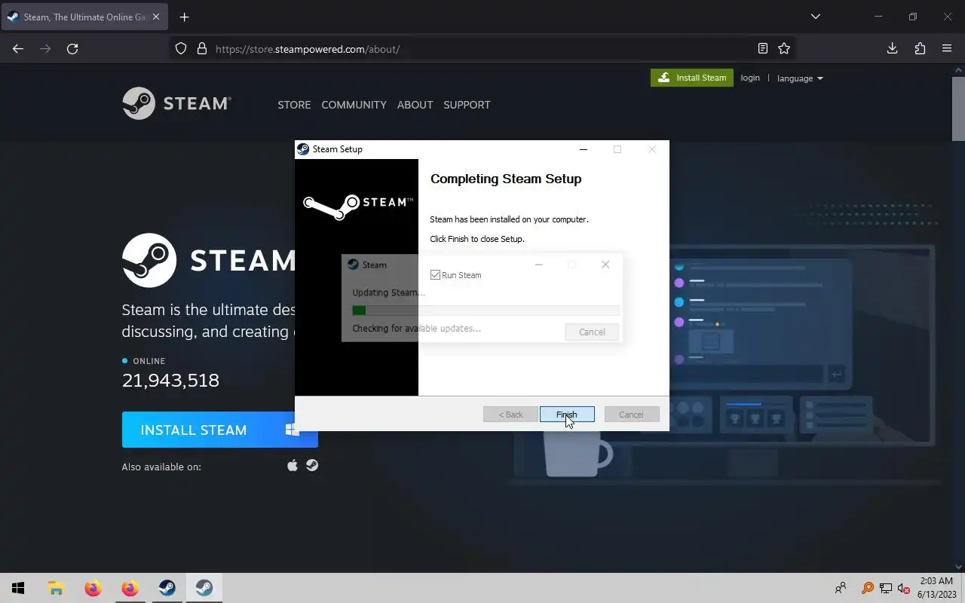Click the Updating Steam progress bar

(486, 311)
